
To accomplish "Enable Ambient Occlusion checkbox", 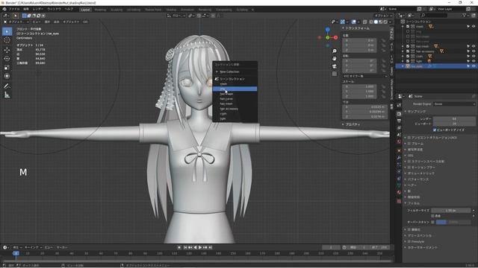I will tap(409, 138).
